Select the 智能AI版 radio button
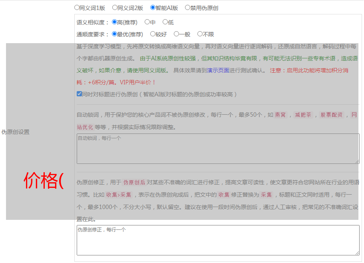This screenshot has width=364, height=263. pos(153,8)
